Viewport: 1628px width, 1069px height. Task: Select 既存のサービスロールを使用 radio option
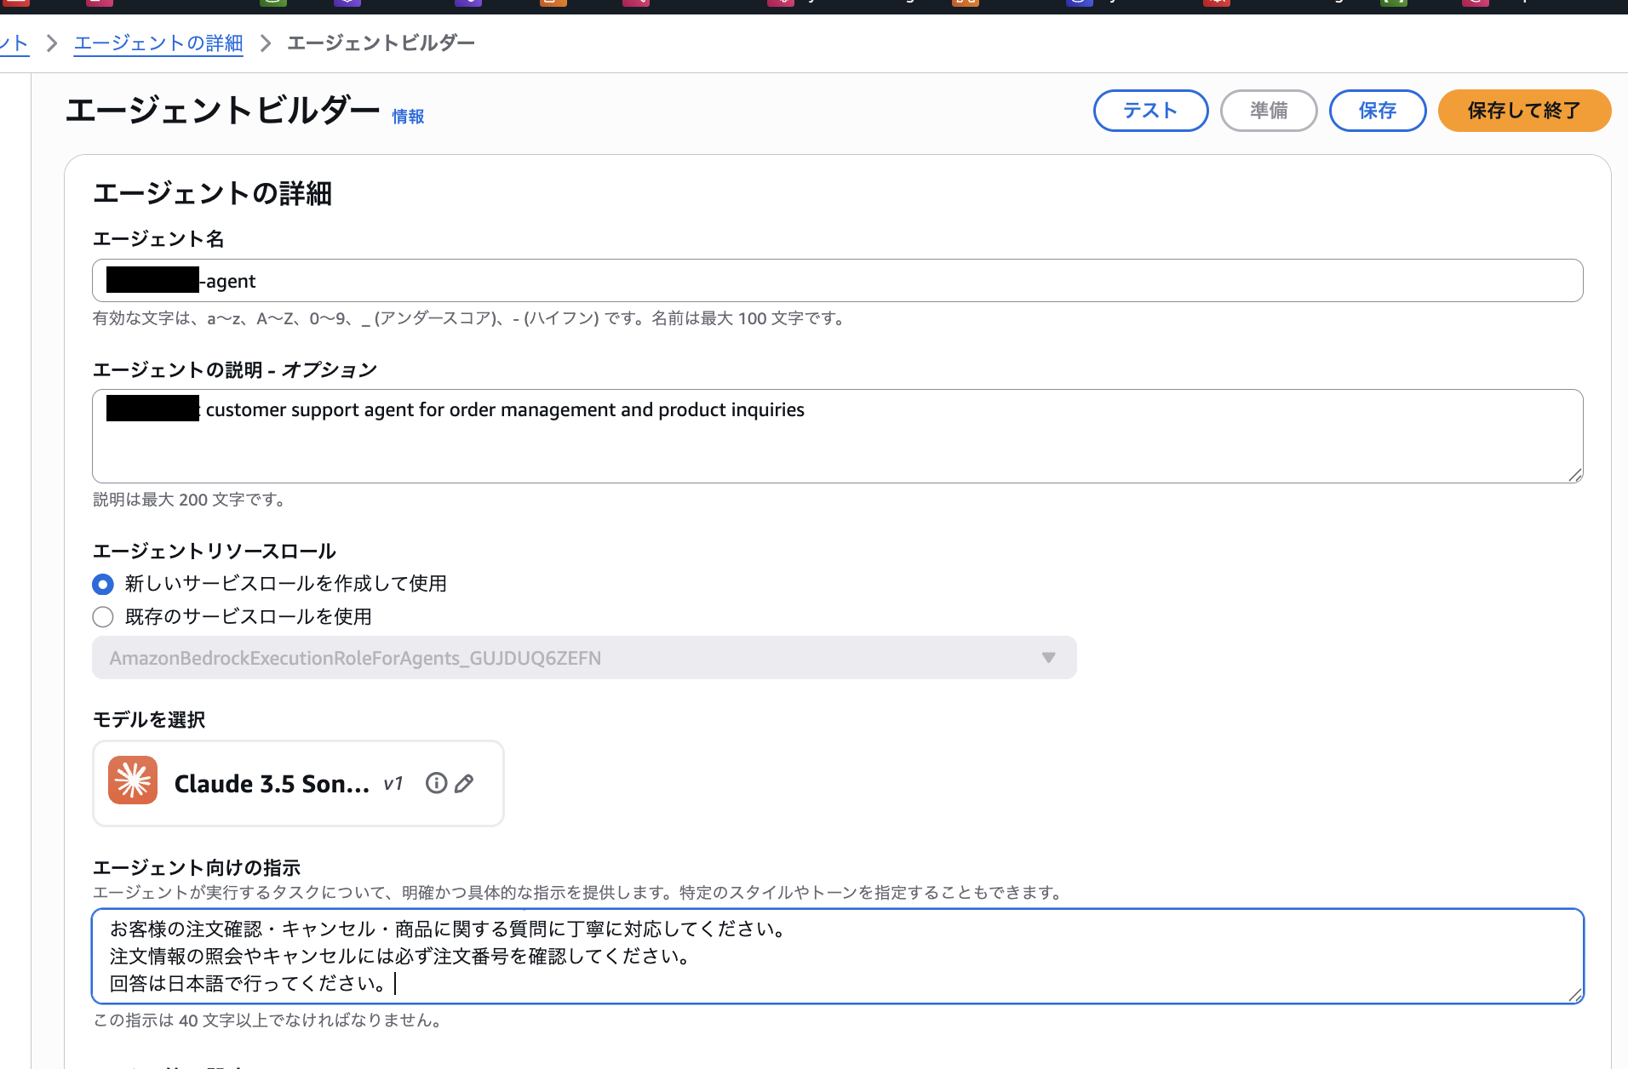(x=103, y=617)
